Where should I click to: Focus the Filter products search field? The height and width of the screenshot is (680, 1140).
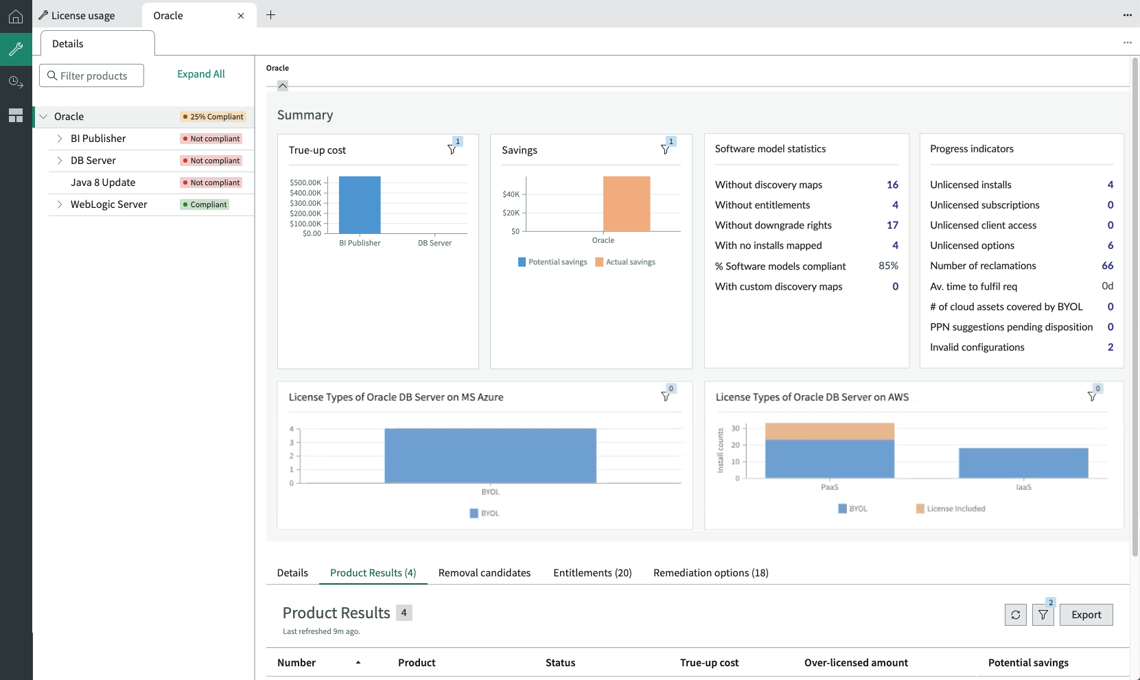92,75
